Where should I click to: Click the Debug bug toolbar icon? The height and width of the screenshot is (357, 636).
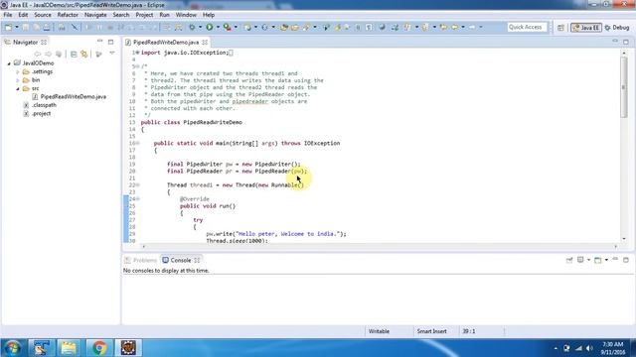(x=192, y=27)
